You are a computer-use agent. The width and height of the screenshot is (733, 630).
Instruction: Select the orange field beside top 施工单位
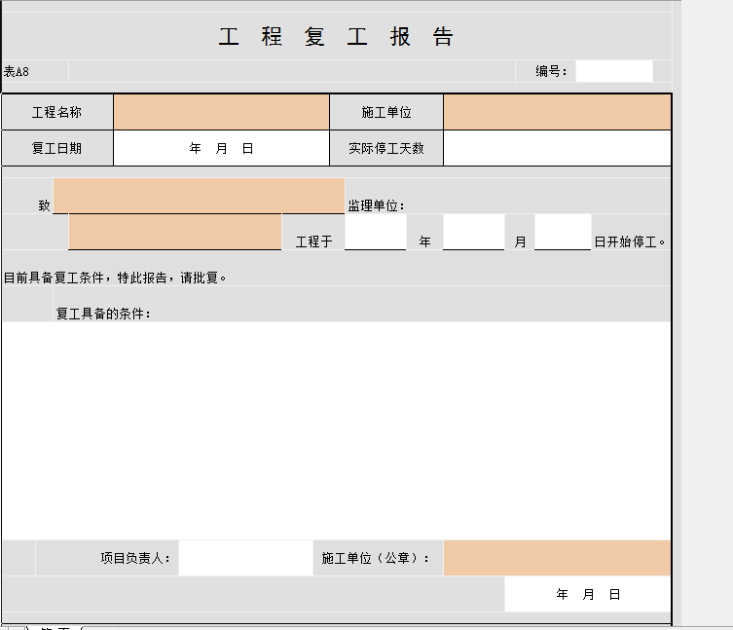coord(557,112)
